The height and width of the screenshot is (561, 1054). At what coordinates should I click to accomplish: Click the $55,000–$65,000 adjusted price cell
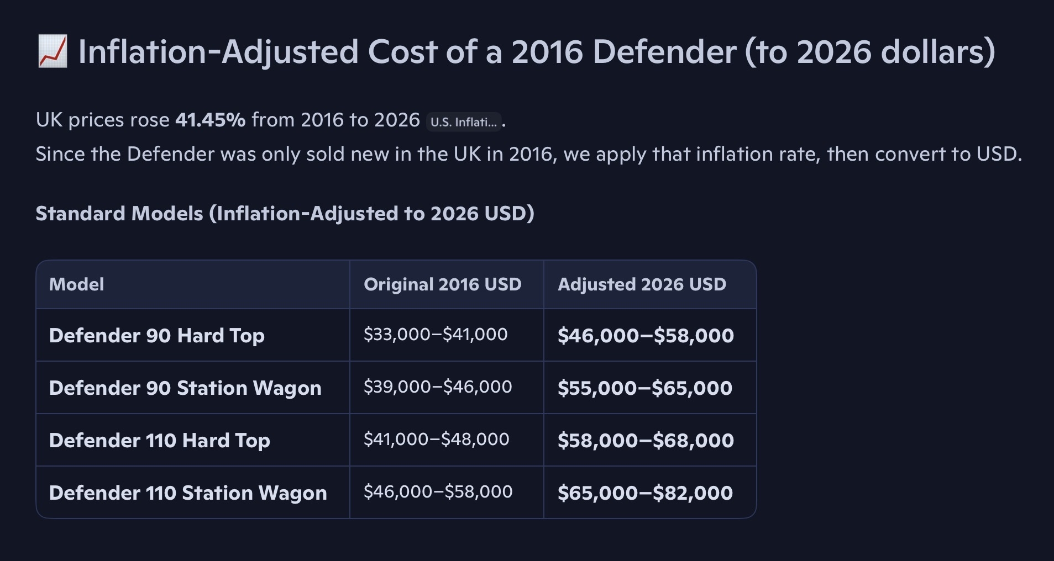tap(644, 388)
